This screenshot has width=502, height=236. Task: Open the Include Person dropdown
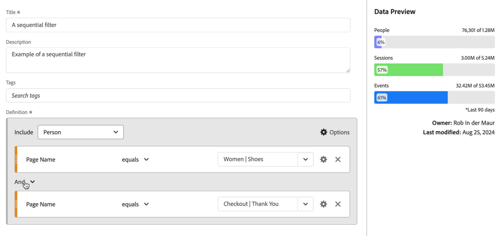(x=81, y=132)
